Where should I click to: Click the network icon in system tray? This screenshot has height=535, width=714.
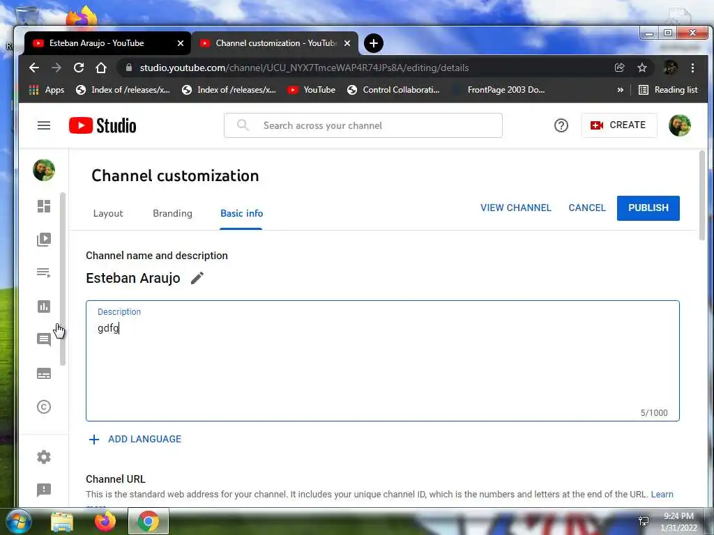coord(644,521)
